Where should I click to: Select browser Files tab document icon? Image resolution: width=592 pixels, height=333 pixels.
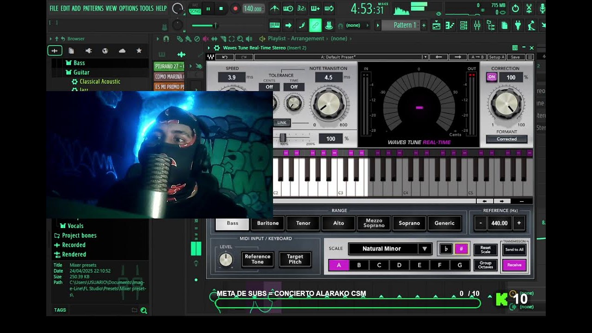pos(71,51)
